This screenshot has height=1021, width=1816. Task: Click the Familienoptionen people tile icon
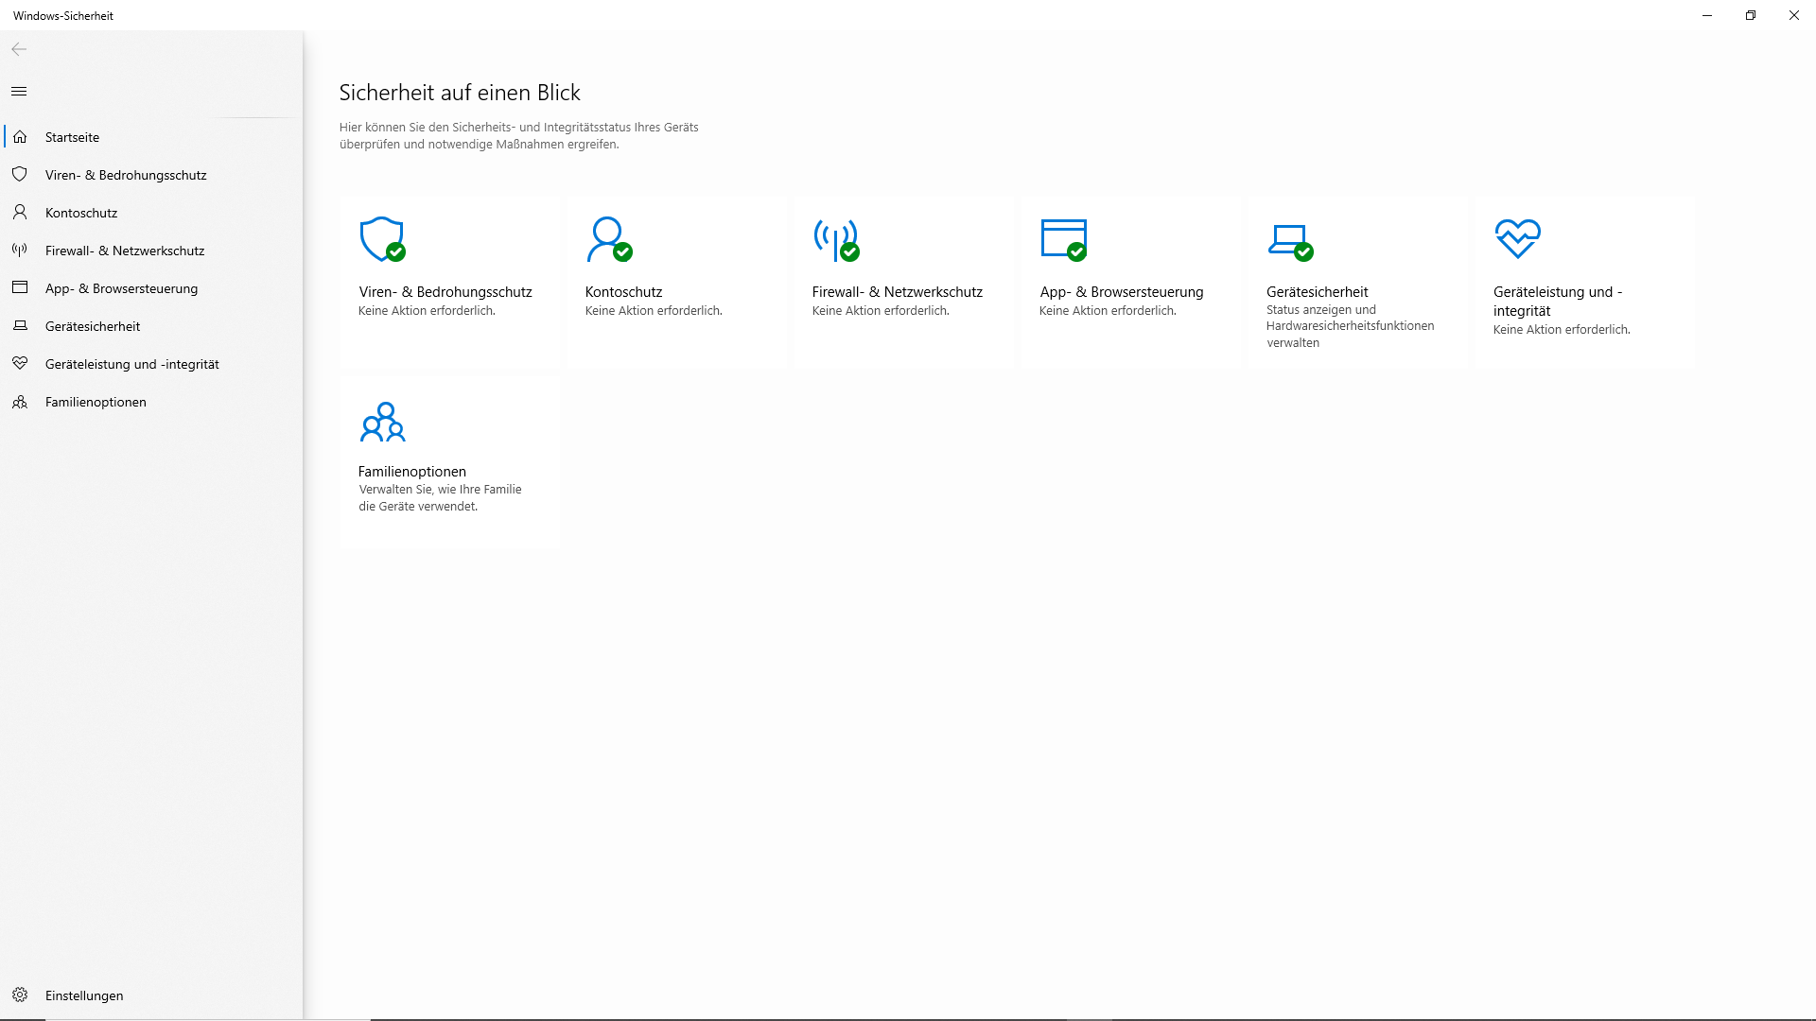[382, 422]
